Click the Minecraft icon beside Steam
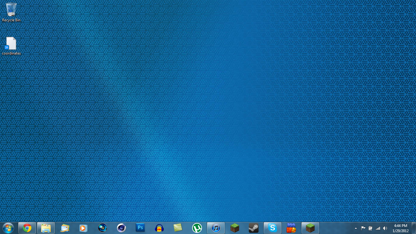 click(x=235, y=228)
